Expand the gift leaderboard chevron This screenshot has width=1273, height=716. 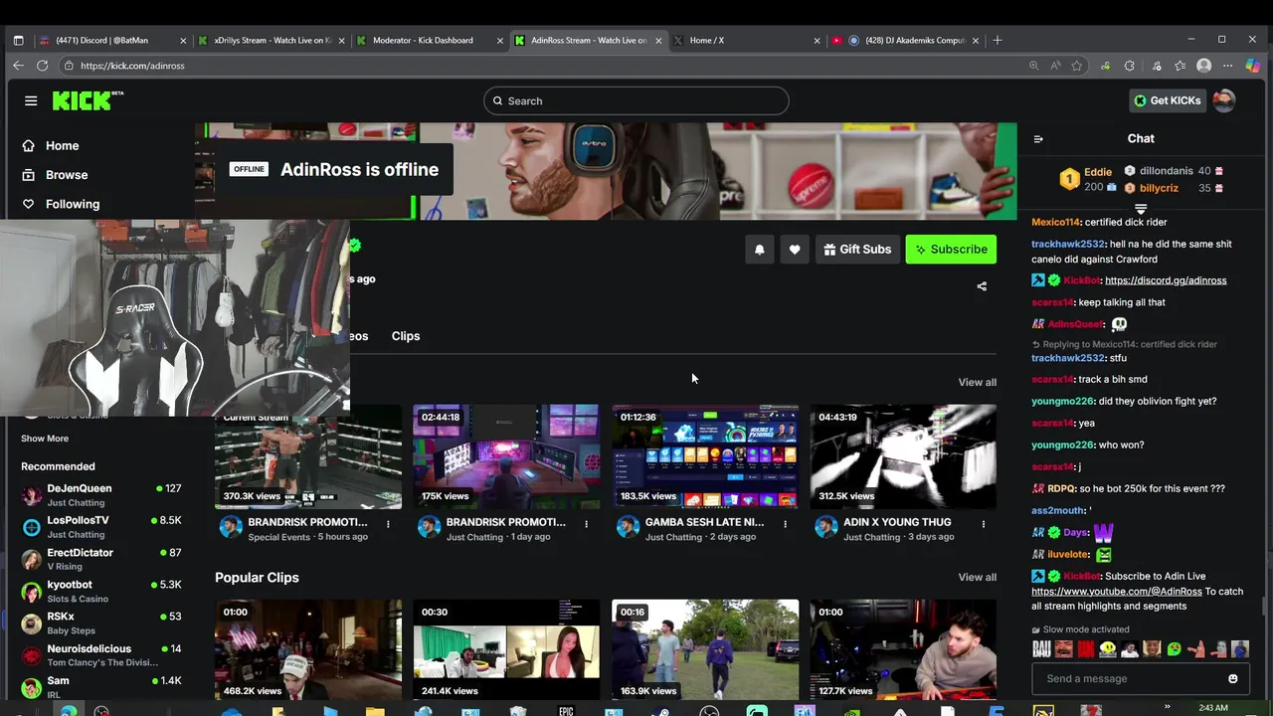click(x=1141, y=209)
